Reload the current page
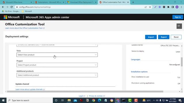The width and height of the screenshot is (184, 103). coord(11,7)
